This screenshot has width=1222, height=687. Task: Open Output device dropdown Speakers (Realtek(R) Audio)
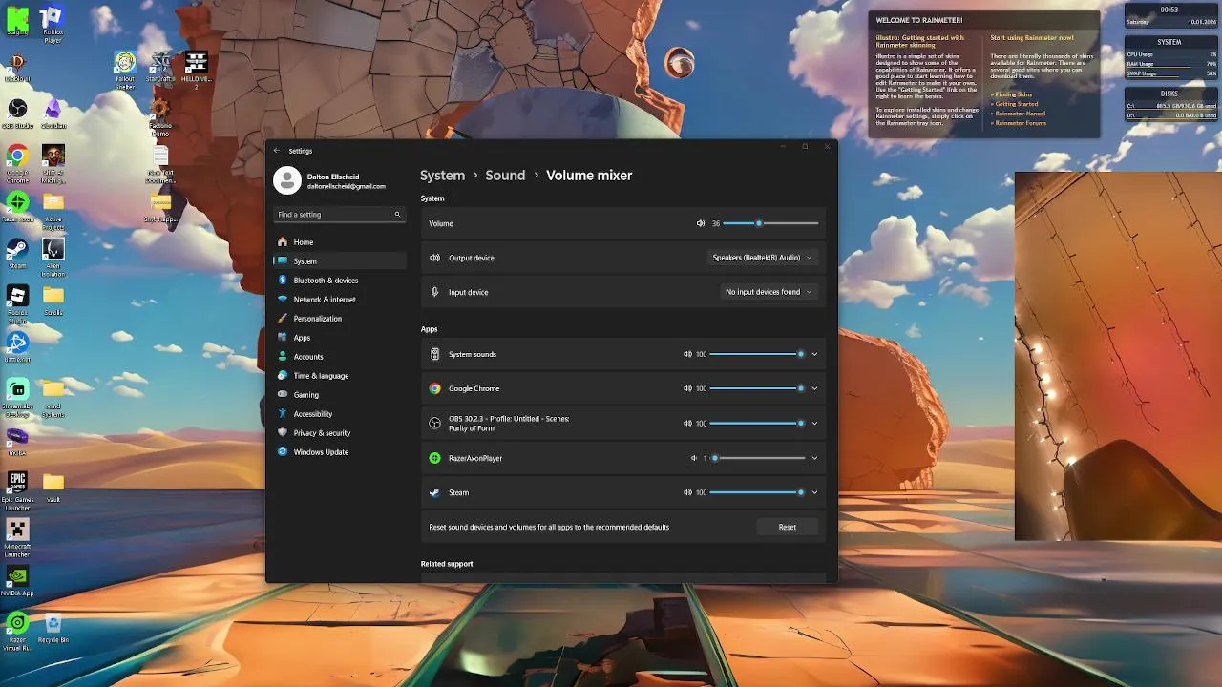(x=762, y=258)
